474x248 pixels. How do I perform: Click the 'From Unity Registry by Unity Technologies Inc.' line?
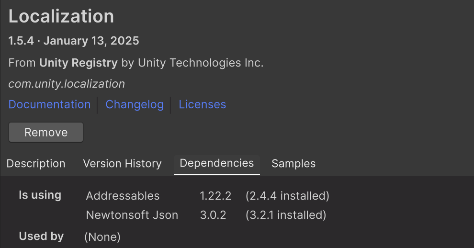136,63
